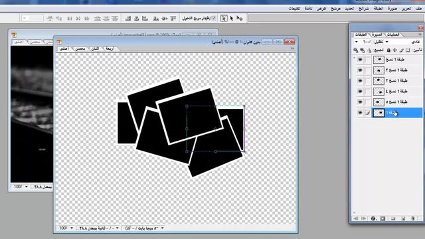Image resolution: width=425 pixels, height=239 pixels.
Task: Hide layer طبقة ١ نسخ ٤
Action: pos(360,92)
